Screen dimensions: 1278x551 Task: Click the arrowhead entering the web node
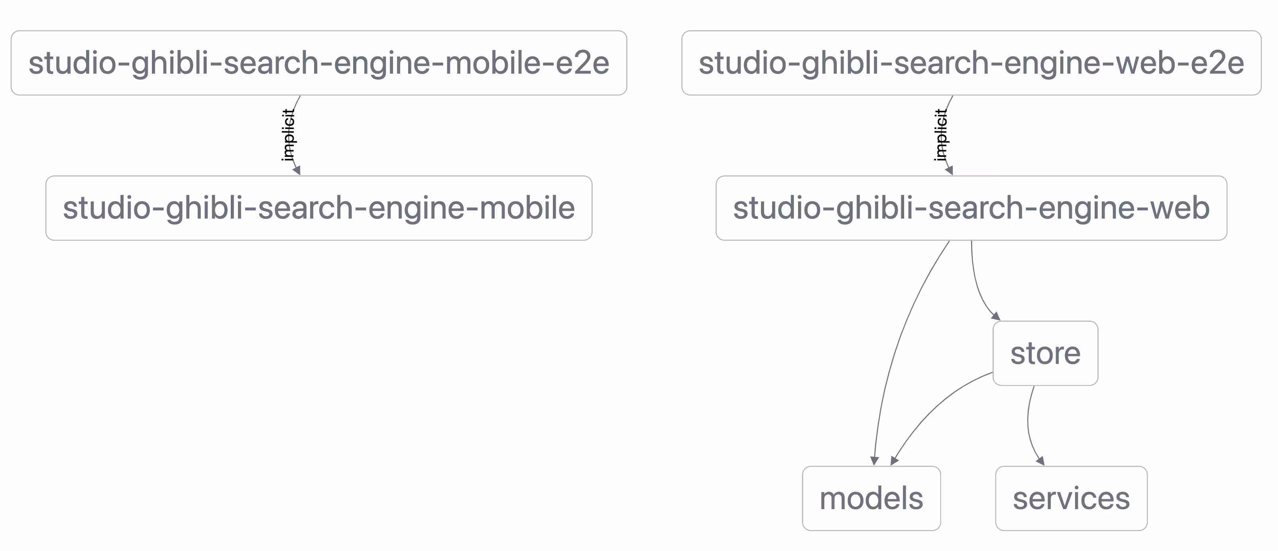tap(950, 170)
